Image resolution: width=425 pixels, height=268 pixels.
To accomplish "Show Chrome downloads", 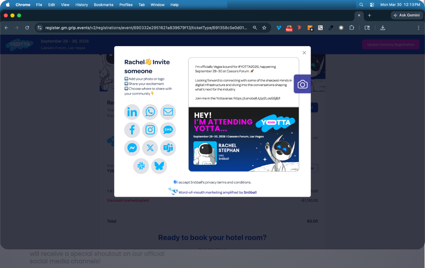I will click(x=383, y=28).
